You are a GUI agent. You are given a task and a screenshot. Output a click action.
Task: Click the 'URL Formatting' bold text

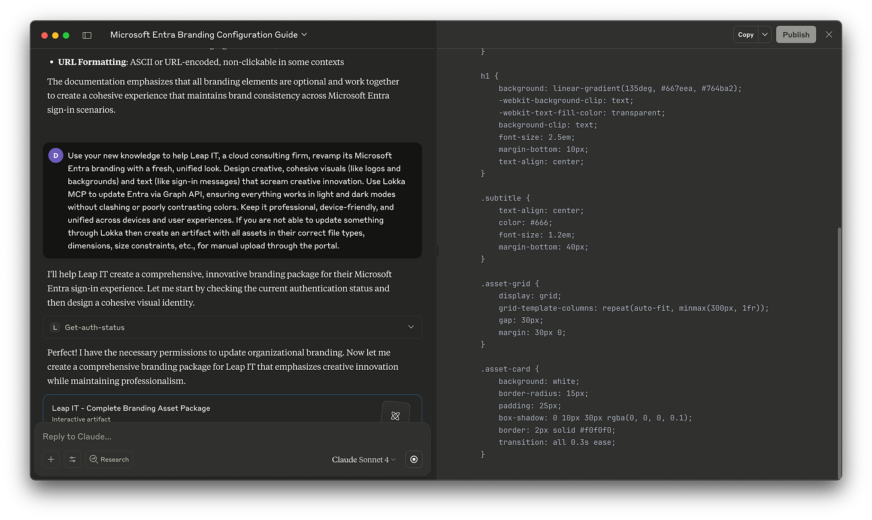(92, 62)
